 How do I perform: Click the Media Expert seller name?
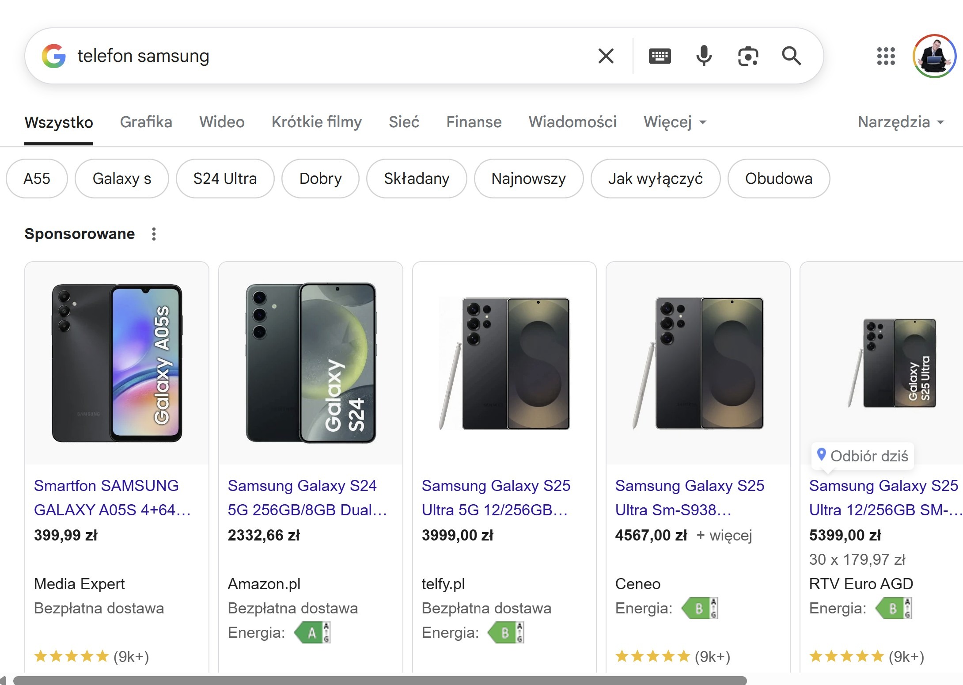tap(80, 584)
